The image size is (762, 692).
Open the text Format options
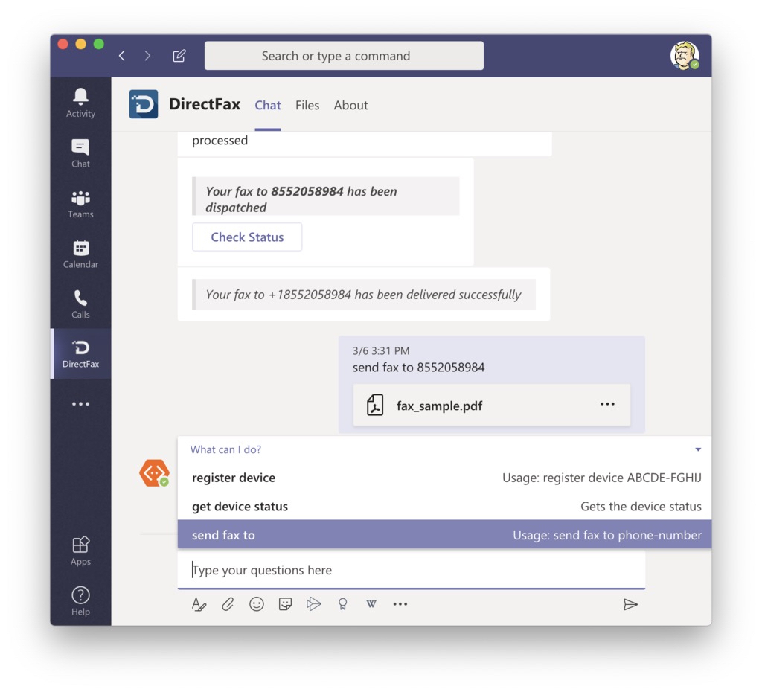[199, 604]
